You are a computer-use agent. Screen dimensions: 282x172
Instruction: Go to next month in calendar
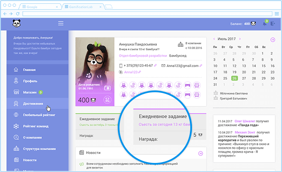(239, 40)
